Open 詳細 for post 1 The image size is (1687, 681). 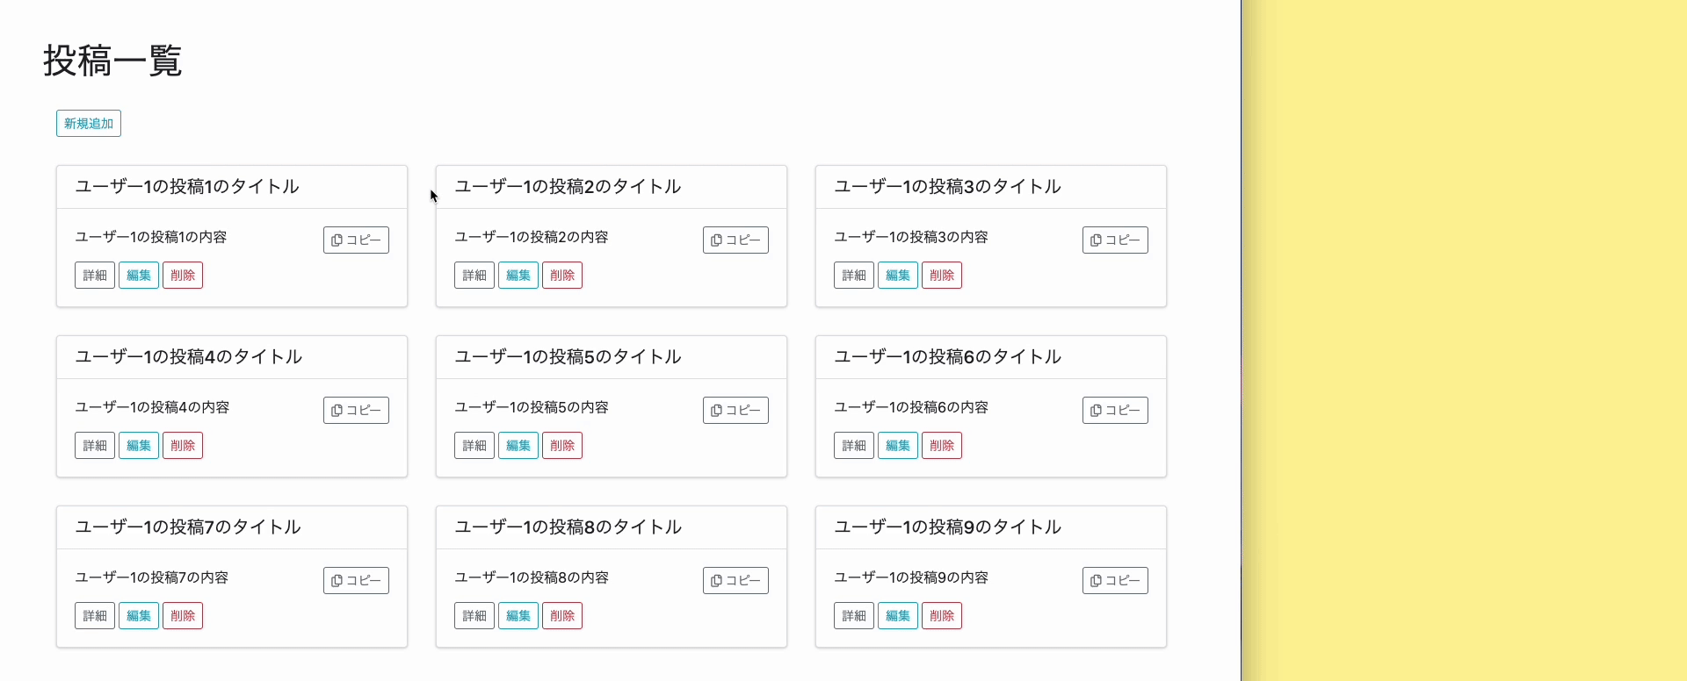click(x=95, y=276)
